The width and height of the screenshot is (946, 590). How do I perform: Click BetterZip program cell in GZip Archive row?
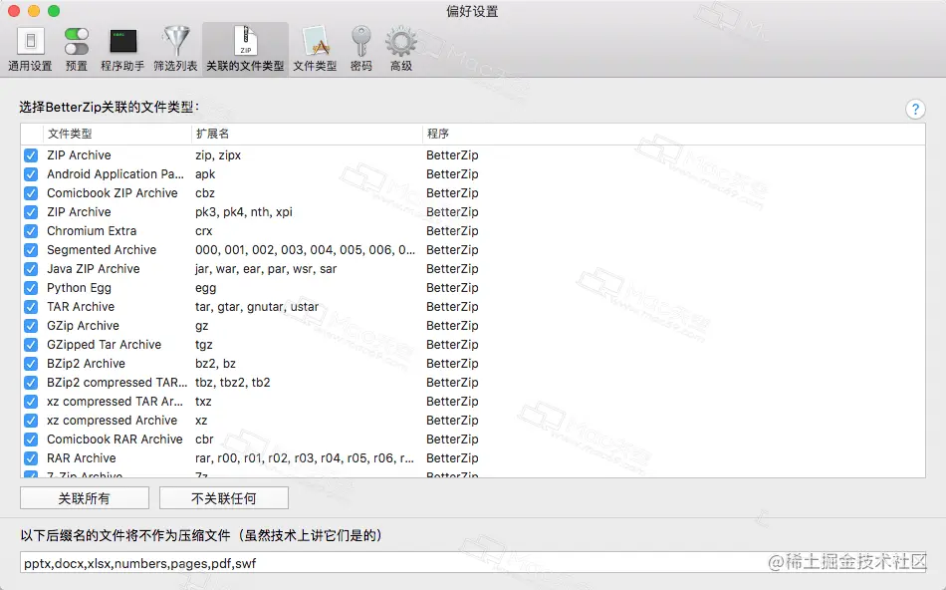click(x=452, y=326)
